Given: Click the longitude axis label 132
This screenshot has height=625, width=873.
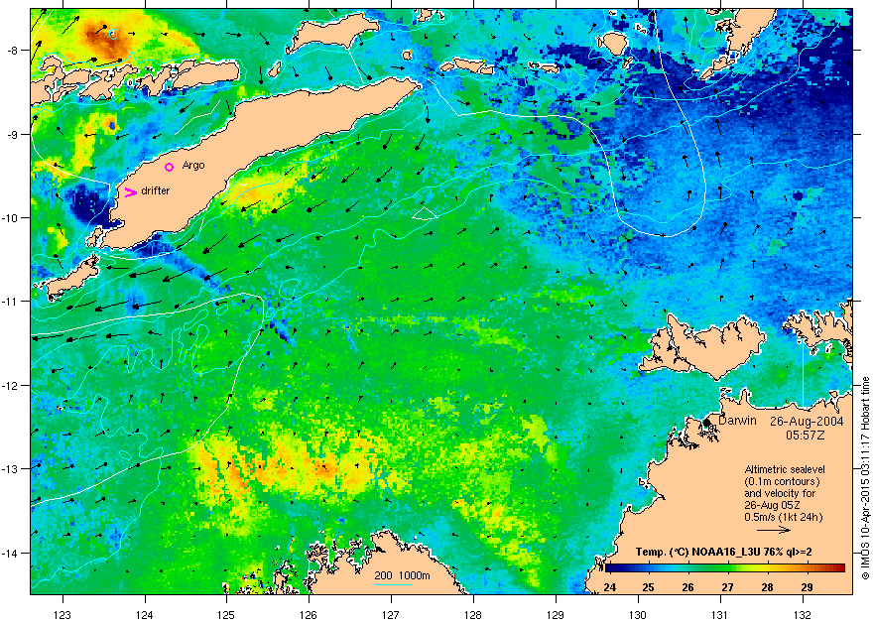Looking at the screenshot, I should [803, 614].
